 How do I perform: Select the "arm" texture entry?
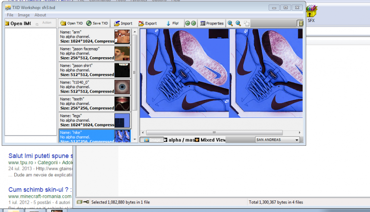pos(94,37)
